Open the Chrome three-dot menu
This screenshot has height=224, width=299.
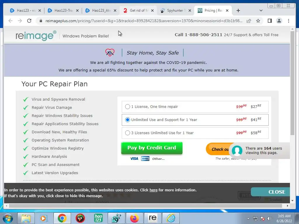pyautogui.click(x=288, y=21)
